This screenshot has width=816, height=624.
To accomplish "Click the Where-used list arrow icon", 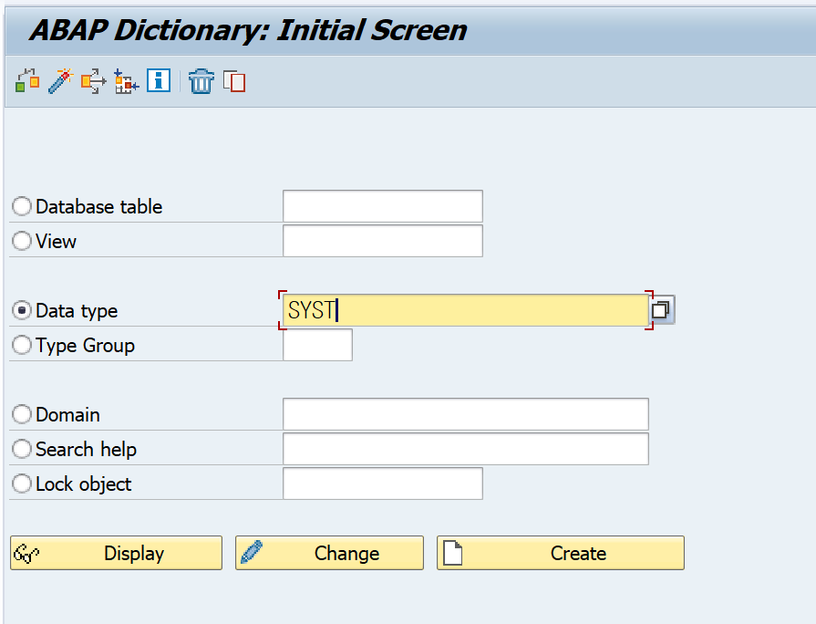I will [93, 80].
